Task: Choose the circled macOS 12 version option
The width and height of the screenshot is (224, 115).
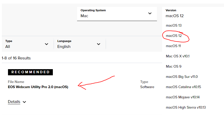Action: coord(174,36)
